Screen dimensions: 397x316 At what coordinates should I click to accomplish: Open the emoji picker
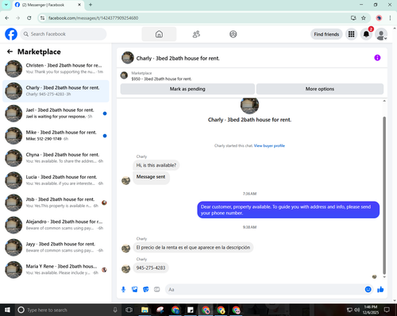(x=368, y=289)
